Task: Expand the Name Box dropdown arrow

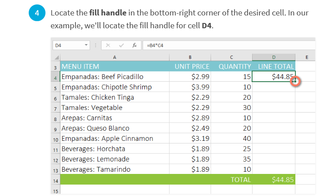Action: pos(86,45)
